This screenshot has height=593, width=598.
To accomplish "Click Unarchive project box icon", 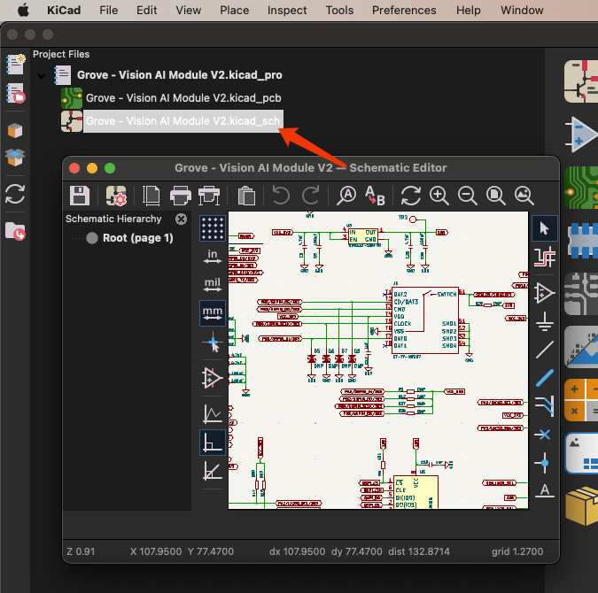I will tap(15, 157).
